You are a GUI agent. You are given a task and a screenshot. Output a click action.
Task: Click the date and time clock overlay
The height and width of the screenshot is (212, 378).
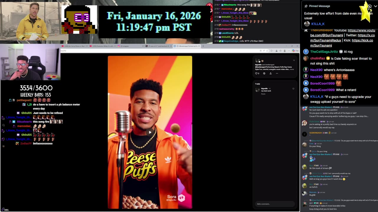click(154, 21)
